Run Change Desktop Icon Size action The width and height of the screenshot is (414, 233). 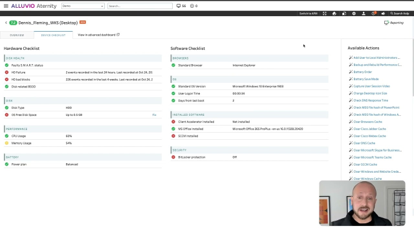point(370,93)
